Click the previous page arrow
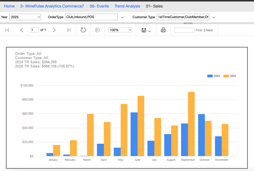 click(x=22, y=30)
